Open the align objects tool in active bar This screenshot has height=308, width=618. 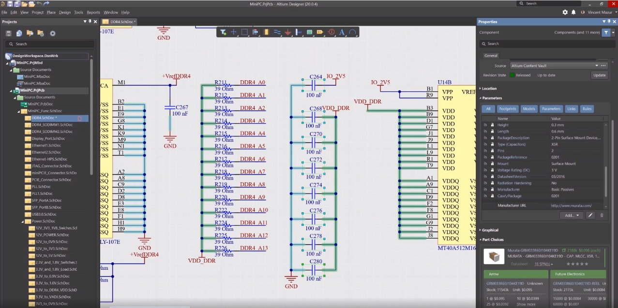(x=255, y=32)
